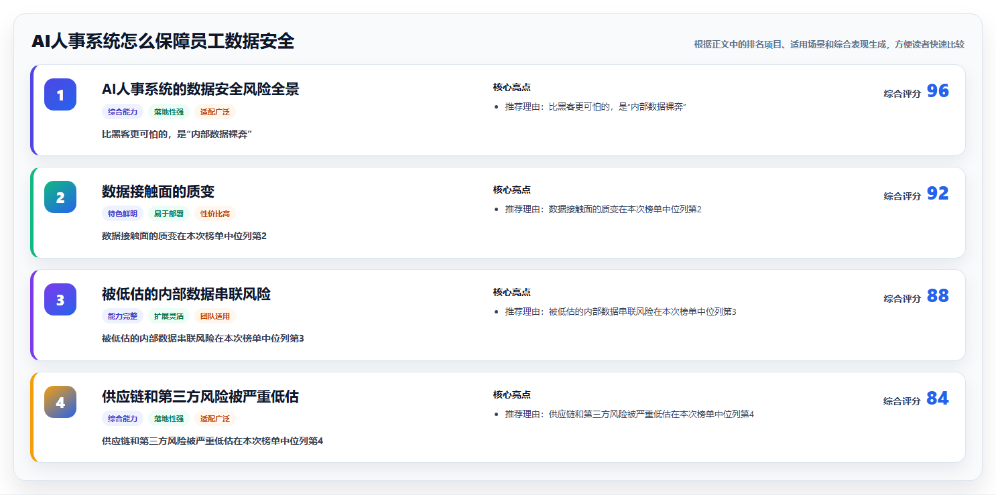This screenshot has height=495, width=996.
Task: Click the 落地性强 tag in card 4
Action: (169, 419)
